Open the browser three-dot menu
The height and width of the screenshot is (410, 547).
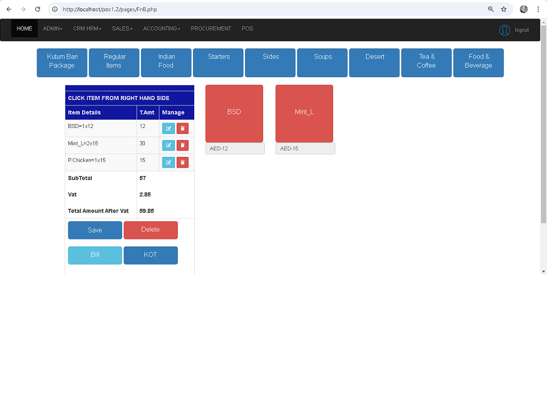coord(538,9)
